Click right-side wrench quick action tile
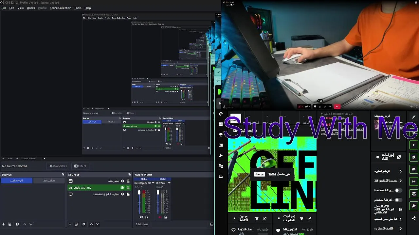The width and height of the screenshot is (419, 235). [x=414, y=206]
